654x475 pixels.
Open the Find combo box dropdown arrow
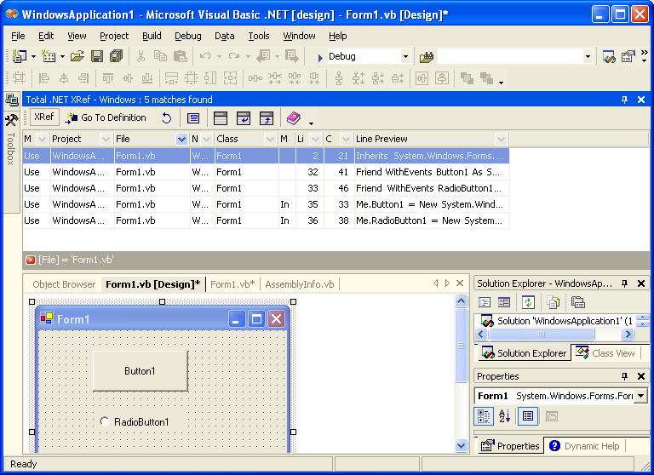click(x=588, y=56)
